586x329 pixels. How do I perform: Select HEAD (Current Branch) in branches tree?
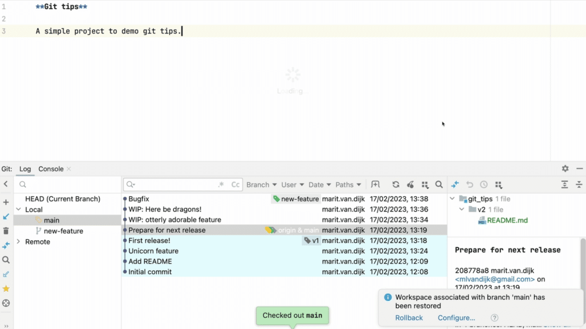point(63,199)
